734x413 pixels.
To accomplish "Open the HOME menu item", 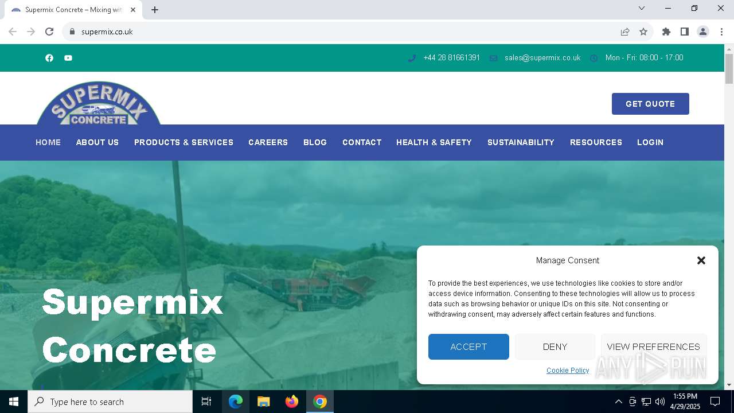I will [x=48, y=142].
